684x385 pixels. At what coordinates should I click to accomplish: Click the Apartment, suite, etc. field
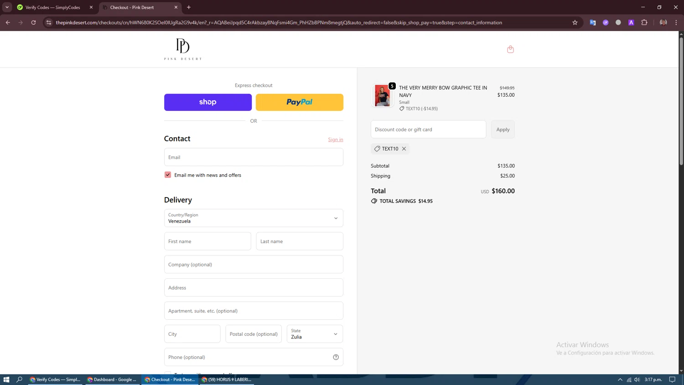(x=254, y=311)
